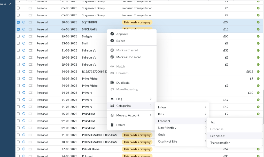The image size is (264, 157).
Task: Click the flag icon on Pets At Home row
Action: coord(30,149)
